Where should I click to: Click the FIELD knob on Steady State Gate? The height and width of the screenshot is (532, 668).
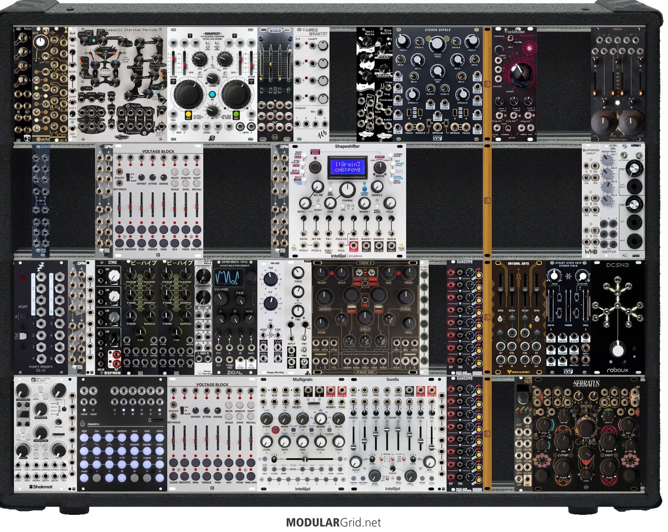pos(555,276)
